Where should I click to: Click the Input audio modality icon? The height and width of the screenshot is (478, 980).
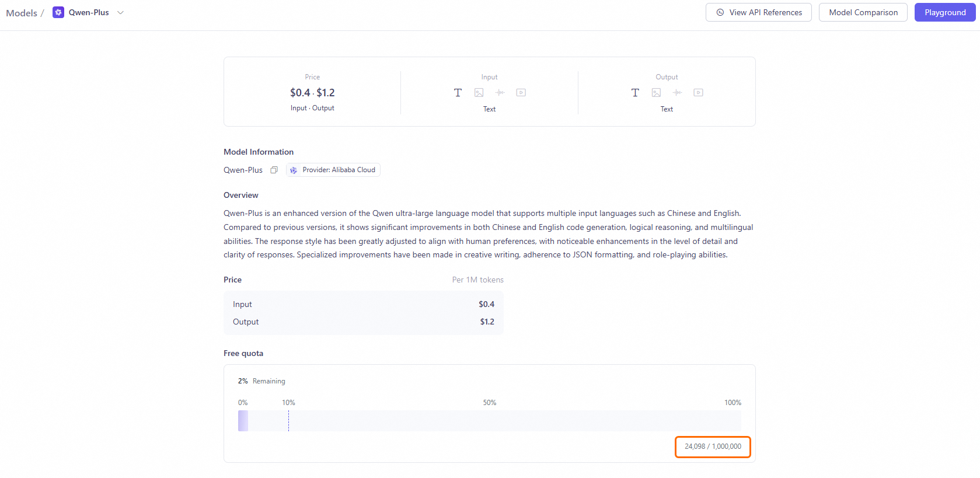tap(500, 92)
